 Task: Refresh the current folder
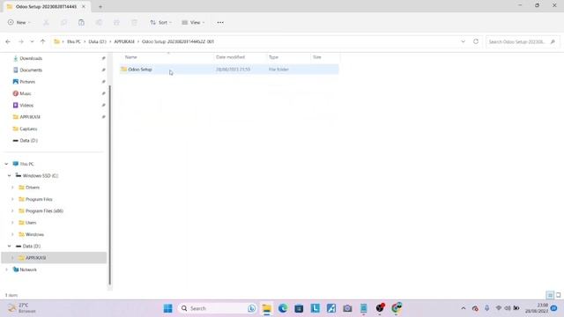click(476, 41)
